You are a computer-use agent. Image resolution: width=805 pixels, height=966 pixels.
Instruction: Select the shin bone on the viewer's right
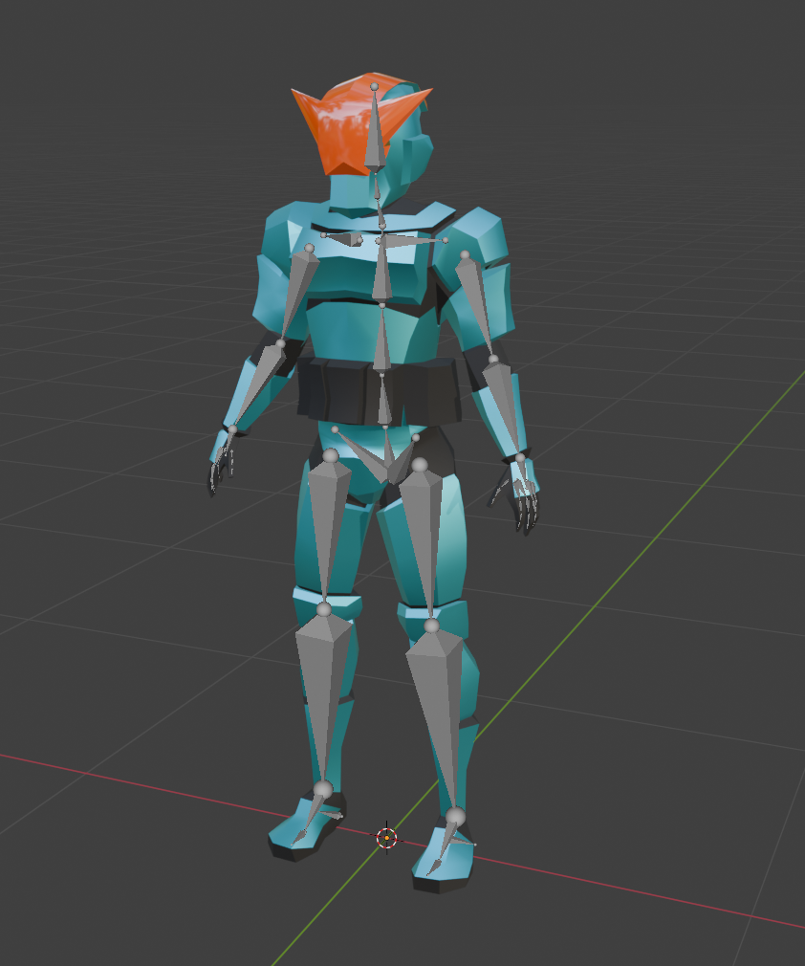(x=439, y=709)
